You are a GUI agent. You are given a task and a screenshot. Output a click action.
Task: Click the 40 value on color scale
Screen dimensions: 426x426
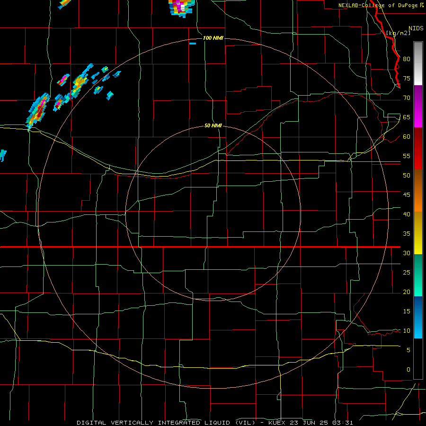(407, 214)
